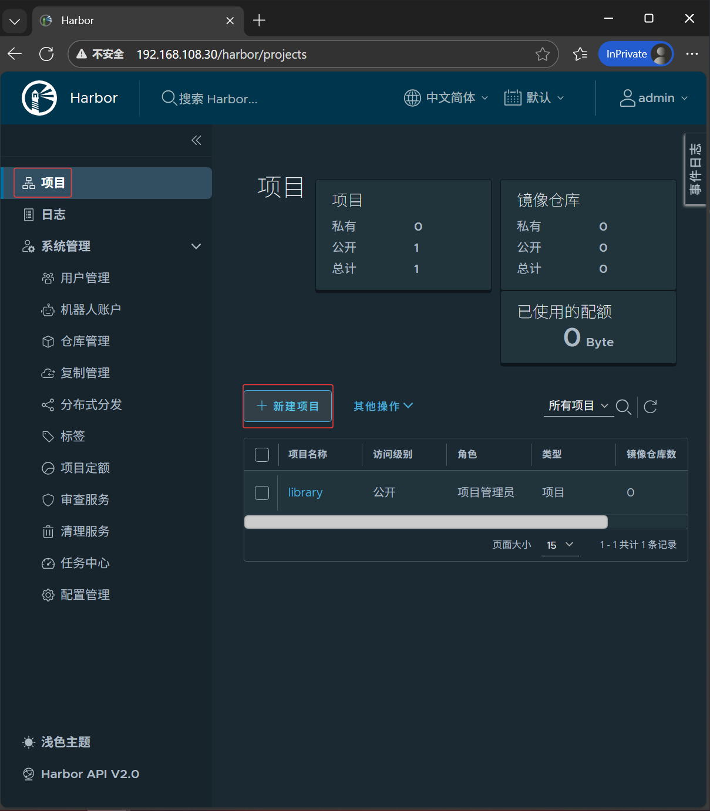The width and height of the screenshot is (710, 811).
Task: Close the Harbor browser tab
Action: [230, 21]
